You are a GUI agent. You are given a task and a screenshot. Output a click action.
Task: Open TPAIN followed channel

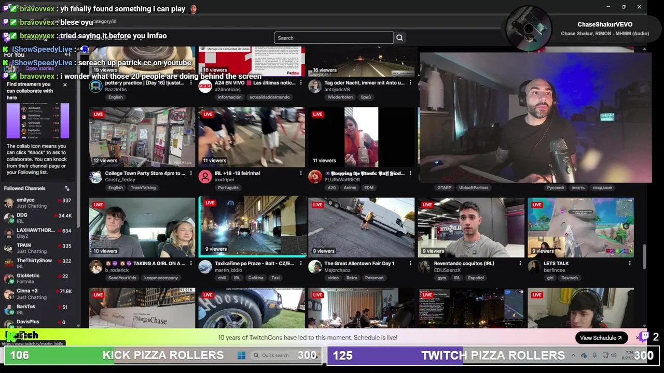tap(39, 248)
